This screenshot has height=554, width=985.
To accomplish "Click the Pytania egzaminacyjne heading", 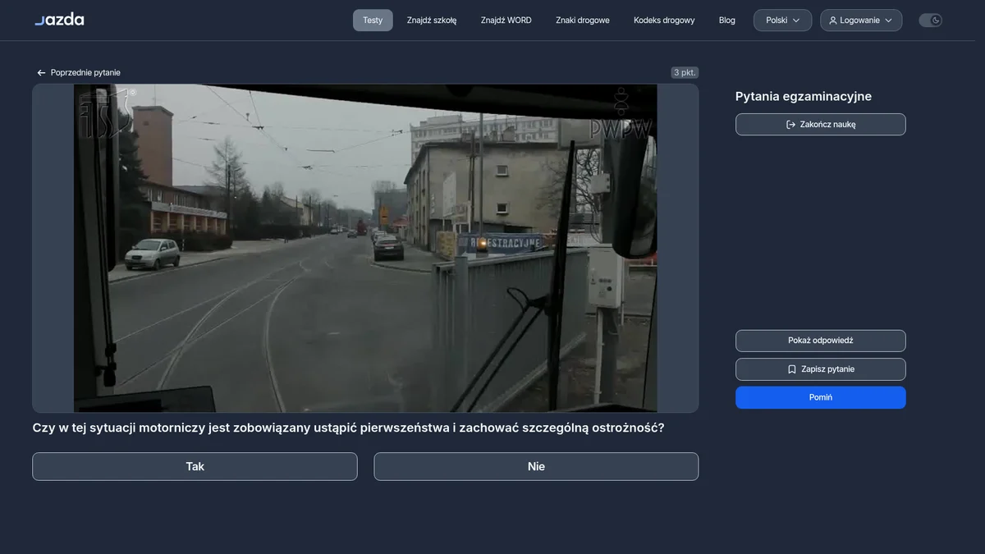I will 804,96.
